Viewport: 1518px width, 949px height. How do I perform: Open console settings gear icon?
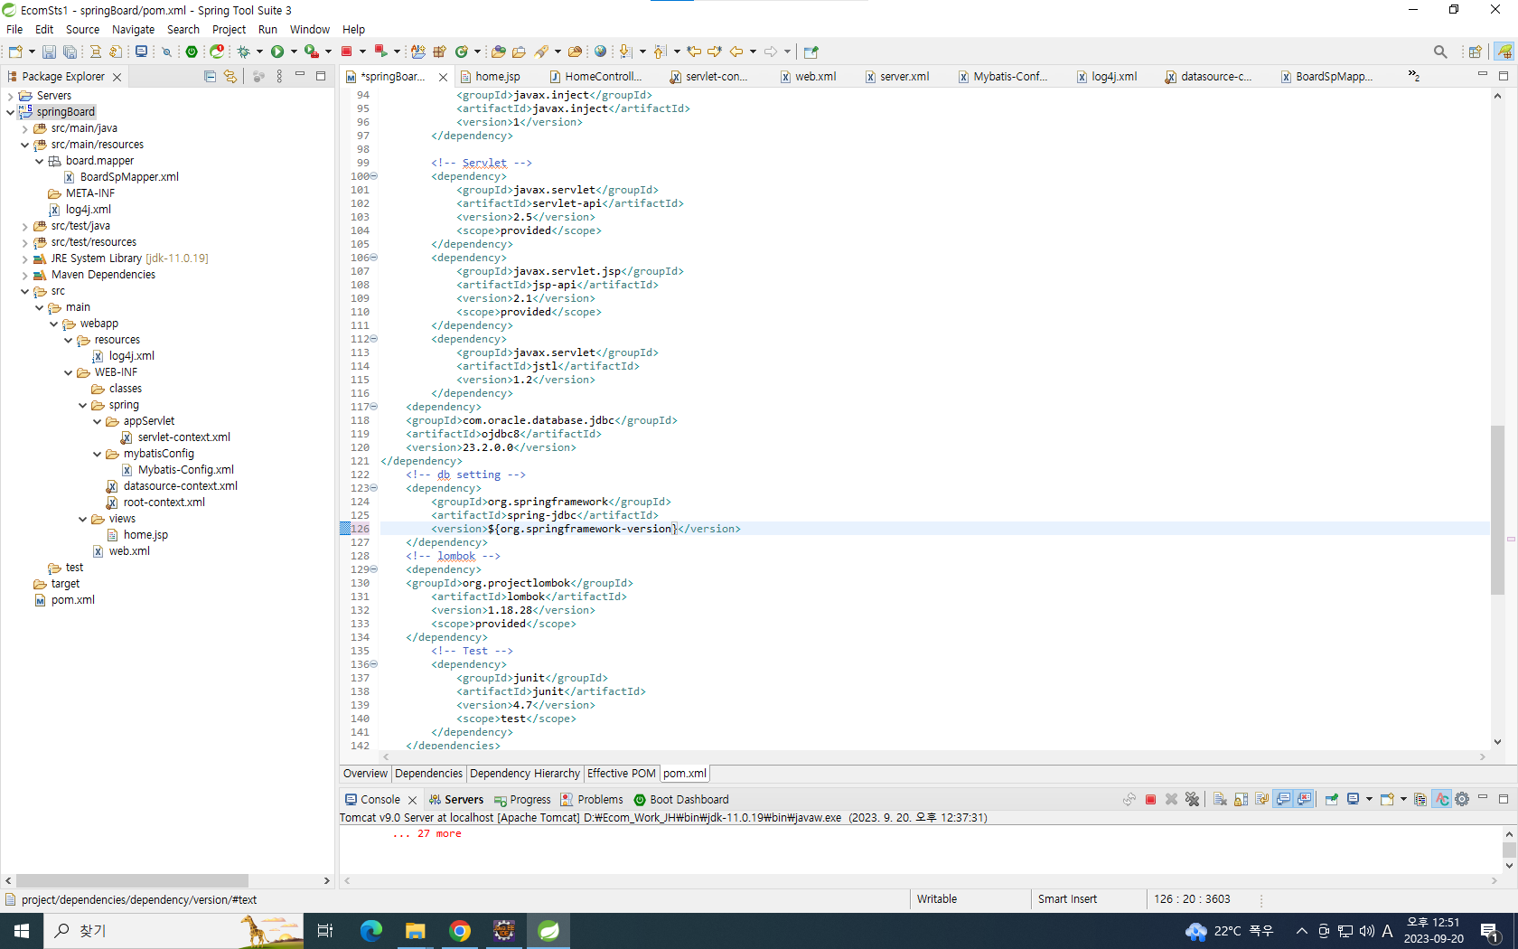coord(1462,799)
